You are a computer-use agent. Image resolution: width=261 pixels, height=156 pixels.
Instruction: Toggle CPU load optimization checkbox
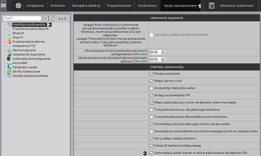coord(151,153)
